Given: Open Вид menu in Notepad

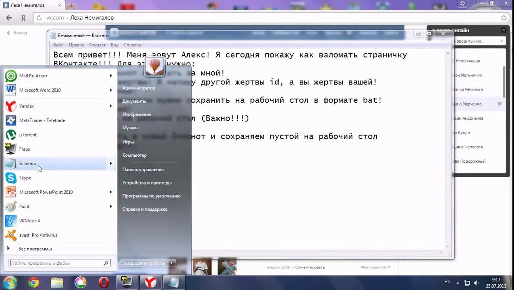Looking at the screenshot, I should coord(114,45).
